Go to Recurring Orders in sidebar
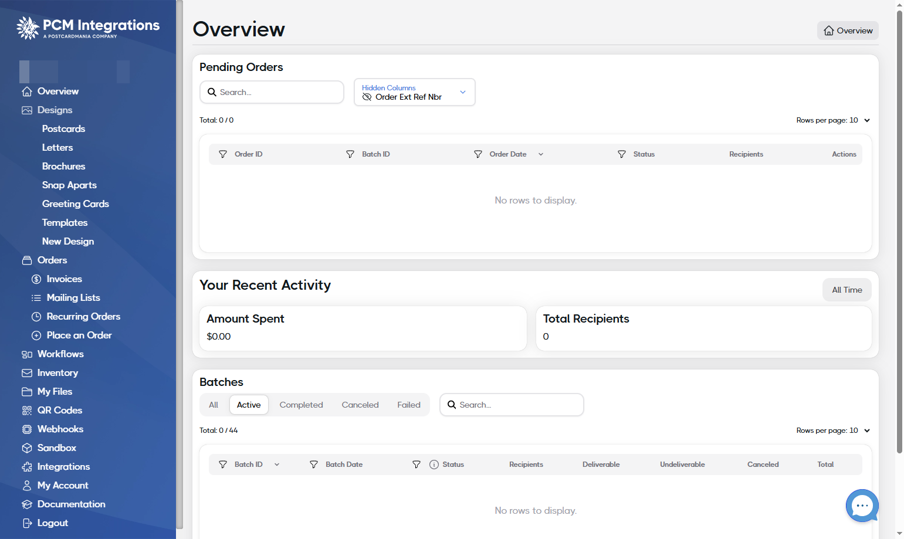The height and width of the screenshot is (539, 904). pos(76,317)
